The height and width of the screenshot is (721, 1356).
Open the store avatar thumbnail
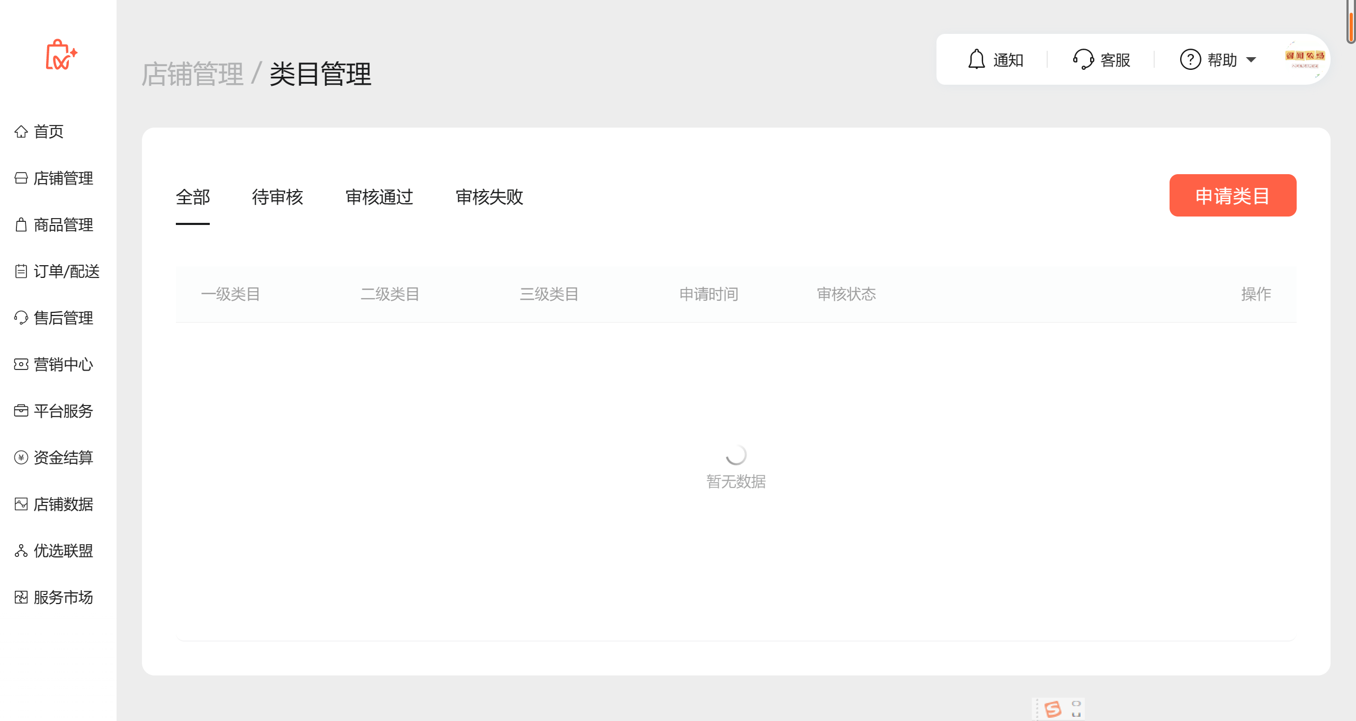(x=1305, y=59)
